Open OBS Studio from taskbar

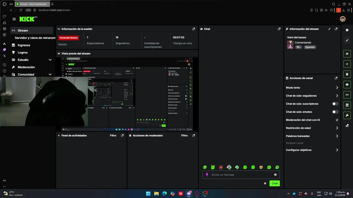pyautogui.click(x=205, y=194)
